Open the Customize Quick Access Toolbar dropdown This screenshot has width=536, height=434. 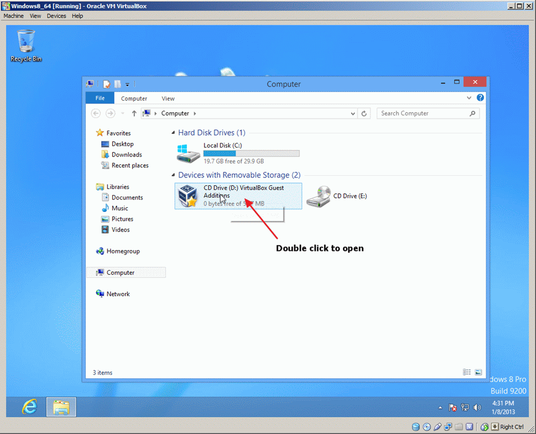tap(127, 84)
